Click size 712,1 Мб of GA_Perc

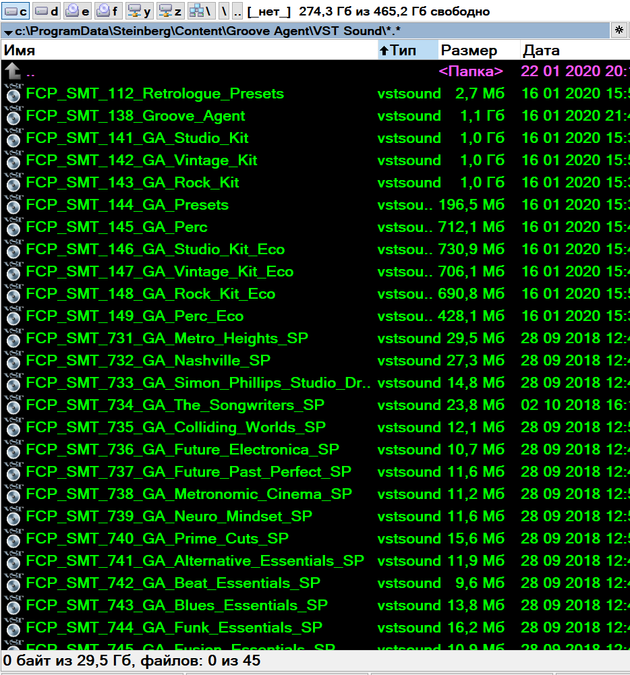[x=471, y=227]
